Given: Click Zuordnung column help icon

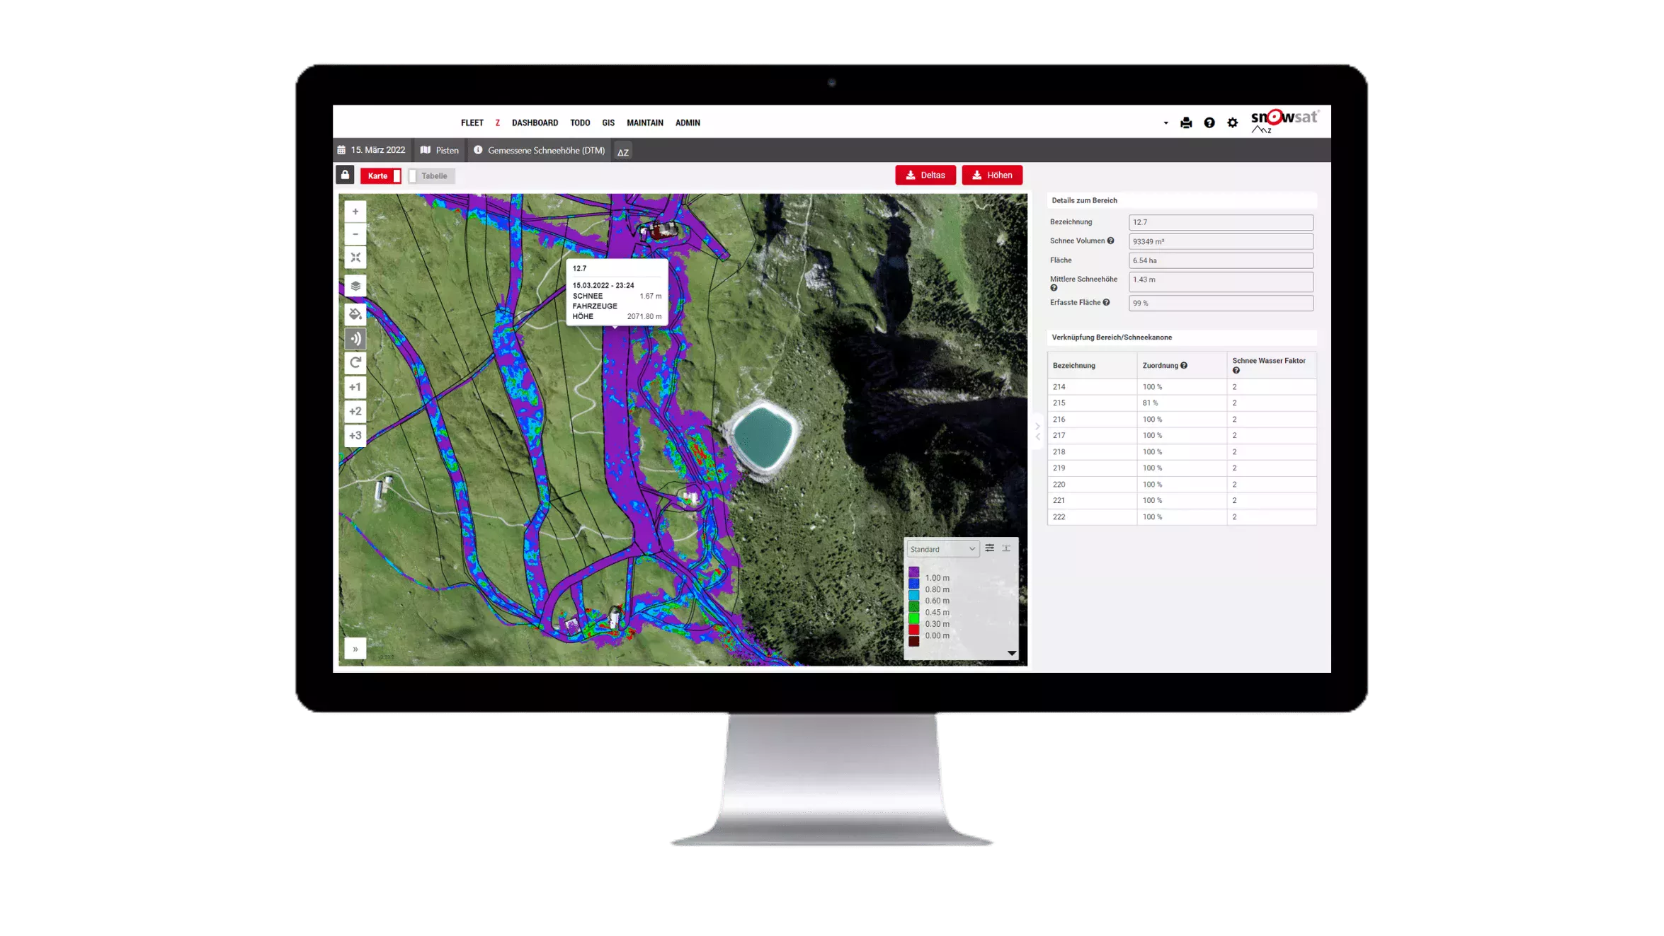Looking at the screenshot, I should 1184,365.
